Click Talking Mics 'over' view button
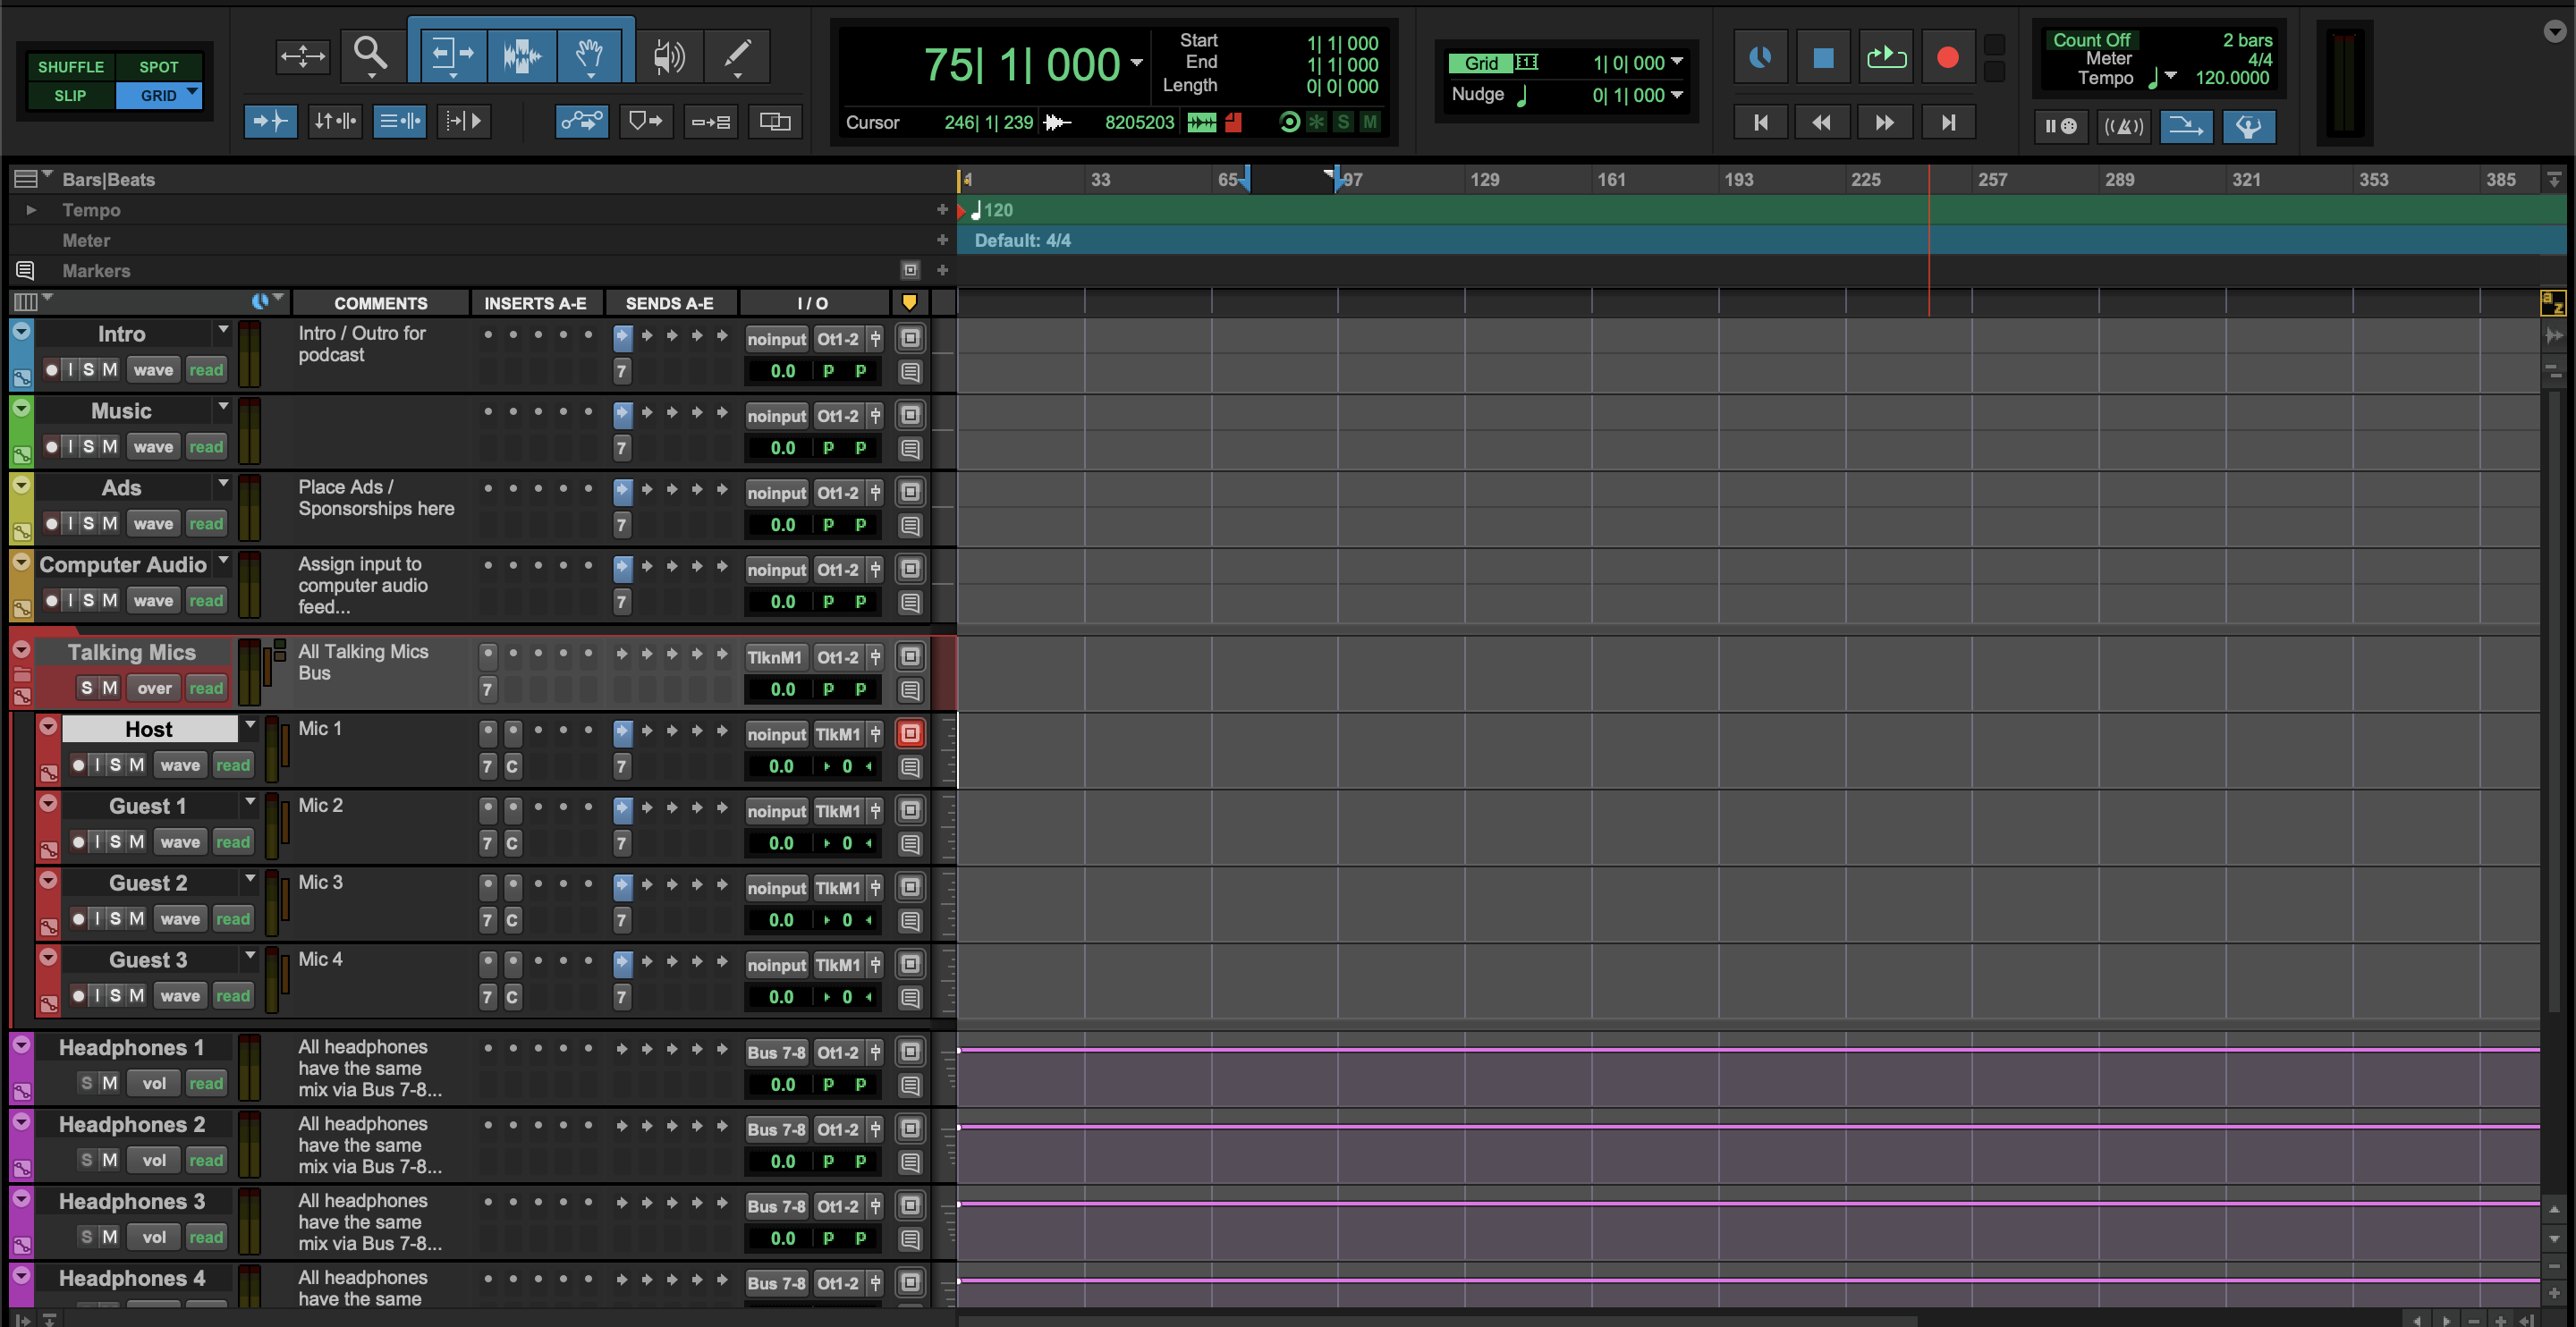The width and height of the screenshot is (2576, 1327). point(154,688)
